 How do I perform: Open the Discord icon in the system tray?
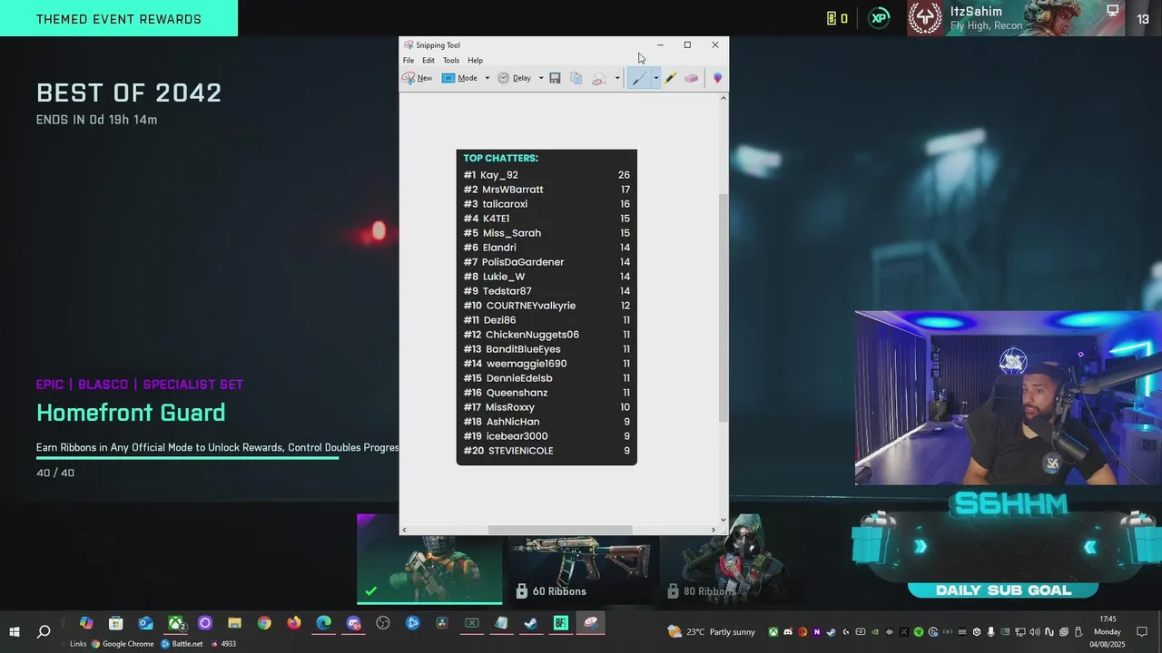coord(788,632)
